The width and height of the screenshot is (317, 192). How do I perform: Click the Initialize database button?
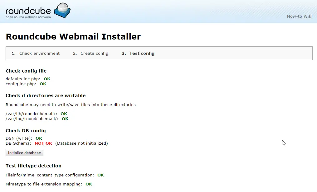click(24, 153)
